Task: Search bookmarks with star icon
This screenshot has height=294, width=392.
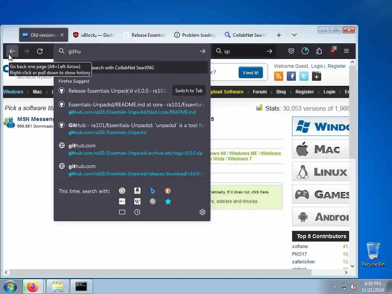Action: [168, 201]
